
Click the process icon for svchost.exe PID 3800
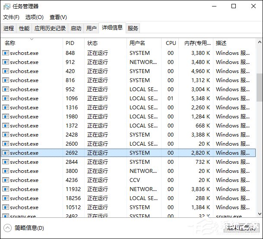pos(6,171)
